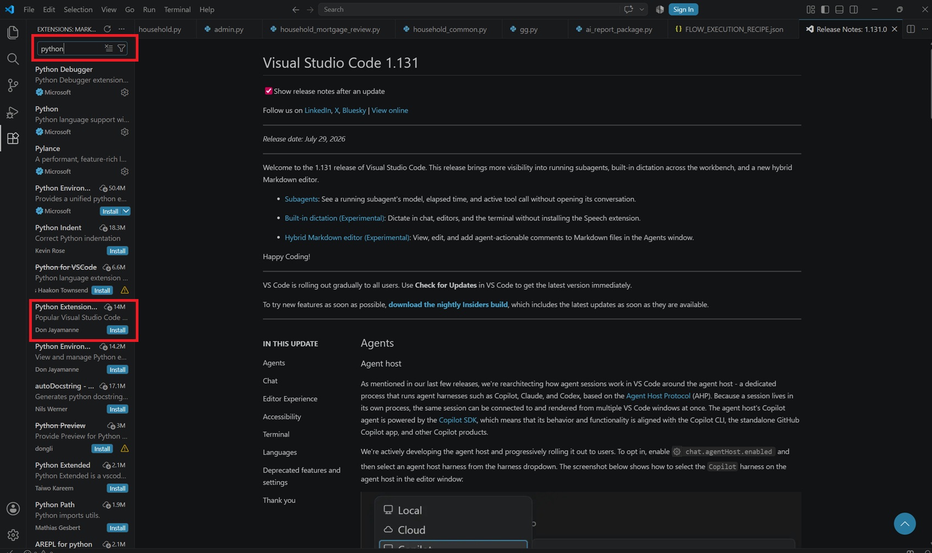Open the Accounts menu icon
The height and width of the screenshot is (553, 932).
point(13,508)
